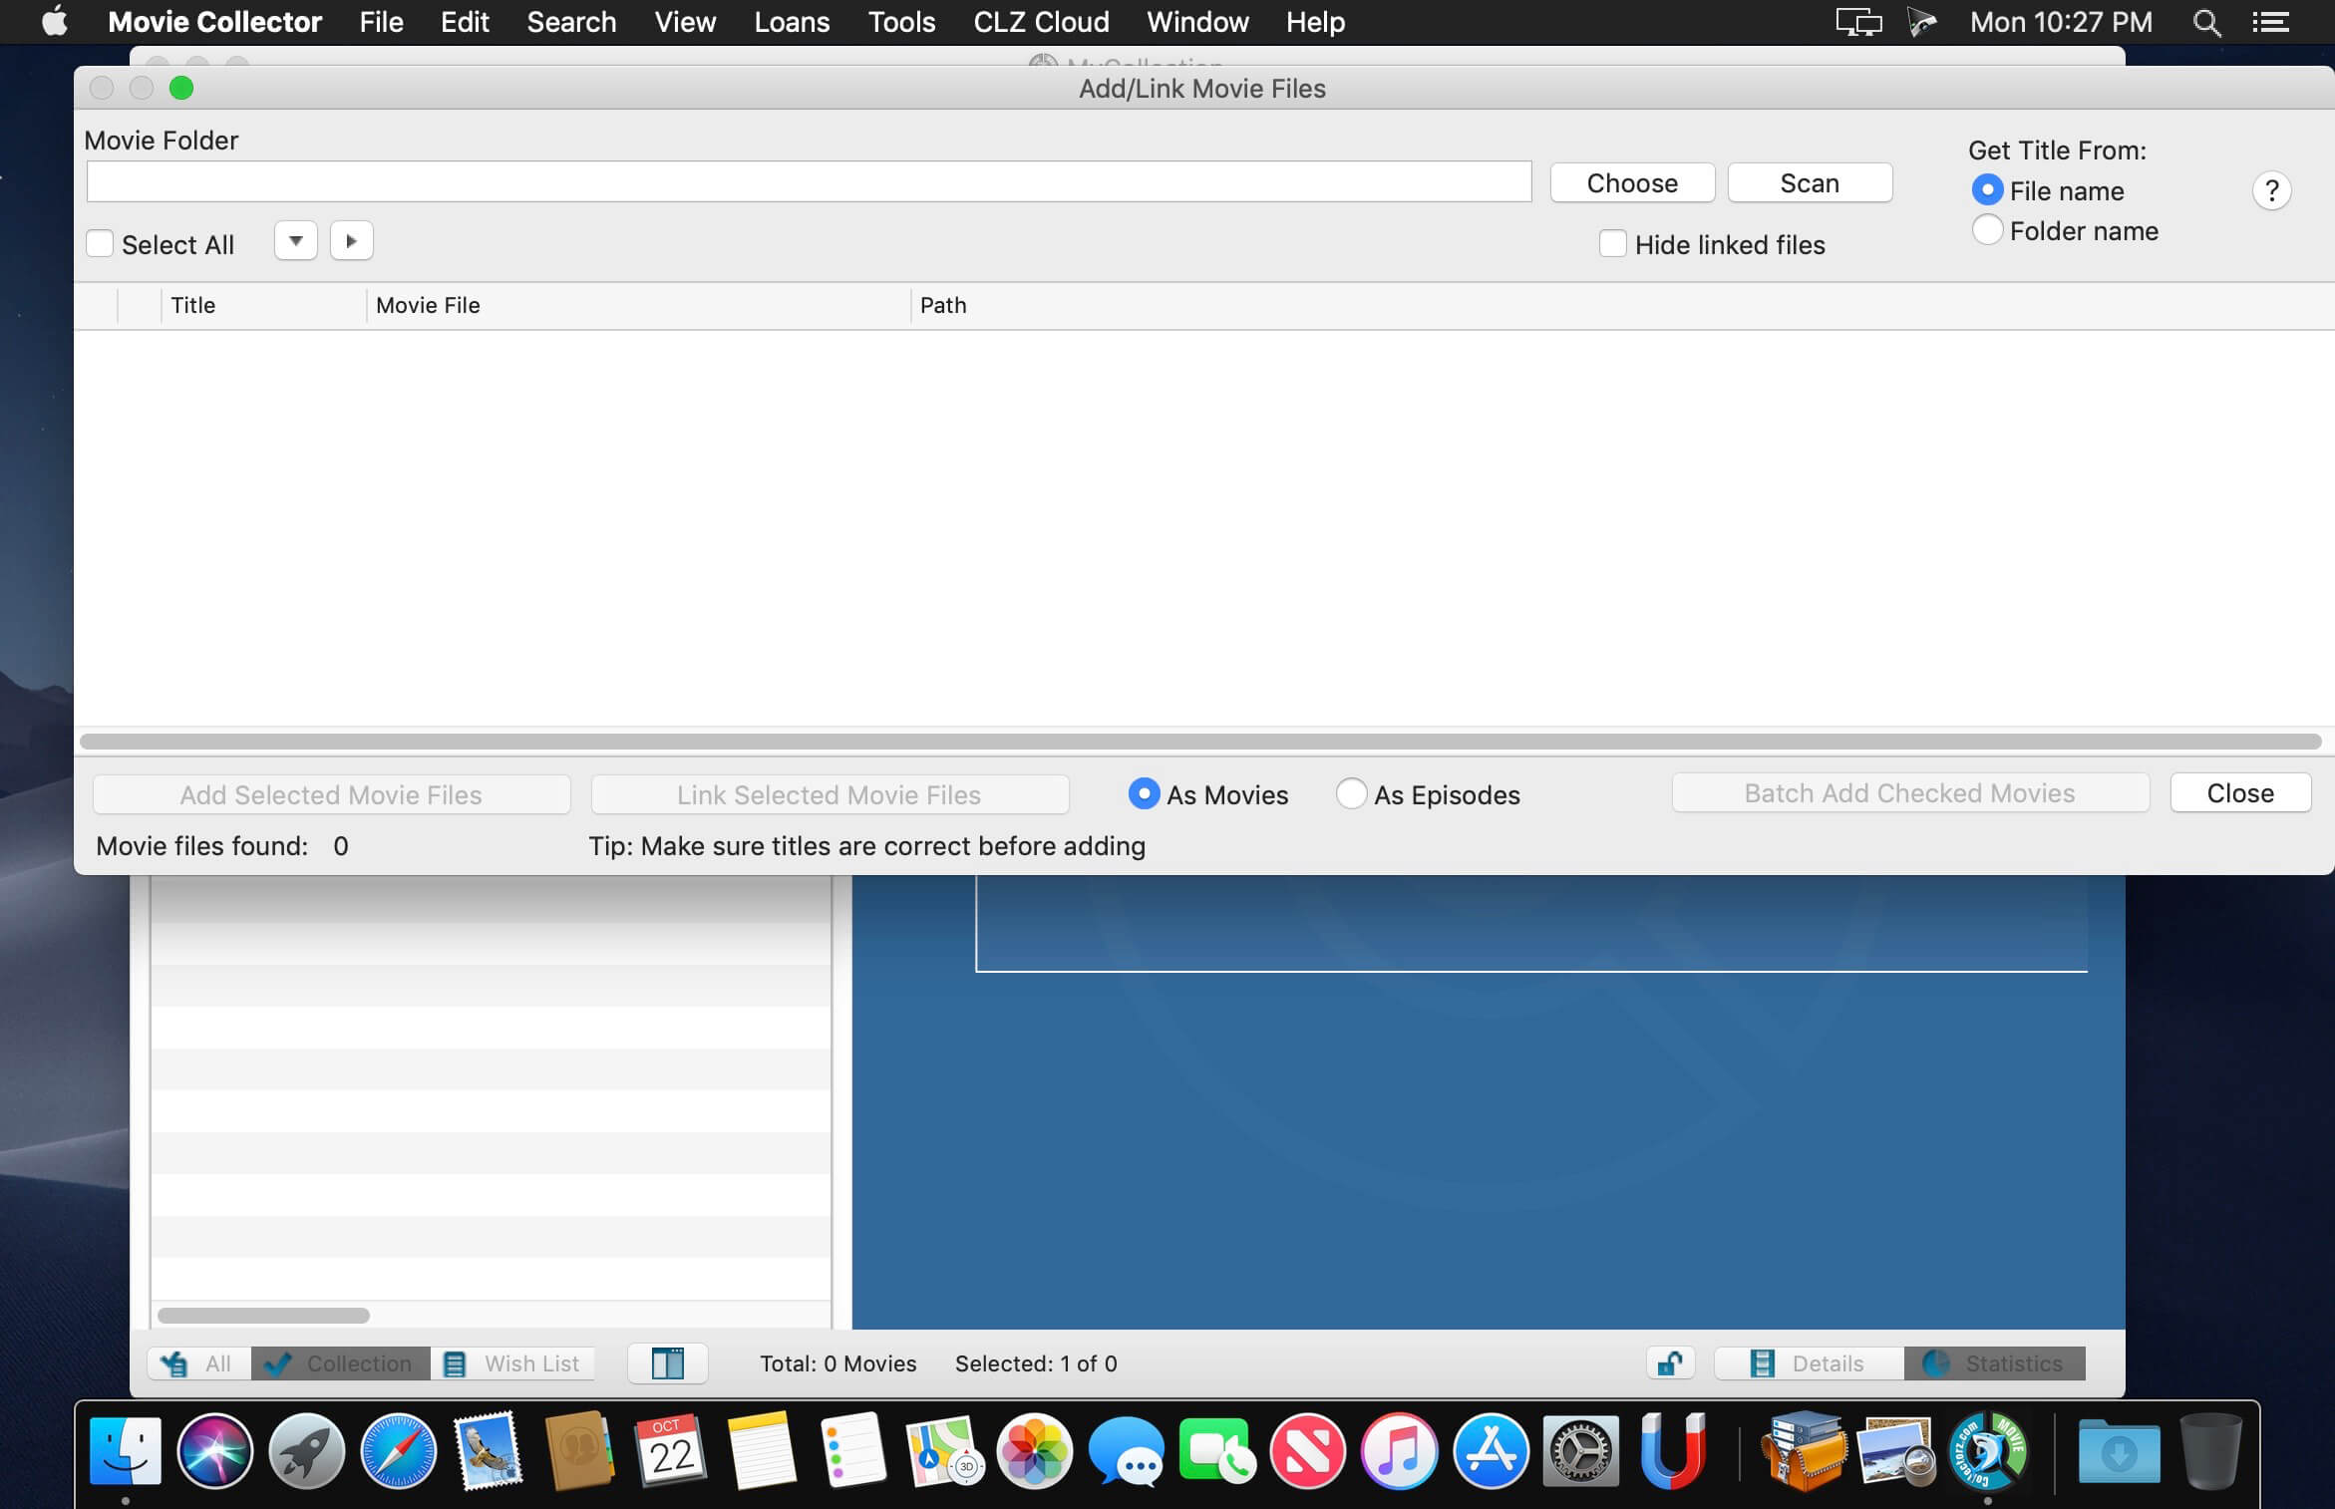
Task: Click the right-pointing triangle expander button
Action: coord(351,241)
